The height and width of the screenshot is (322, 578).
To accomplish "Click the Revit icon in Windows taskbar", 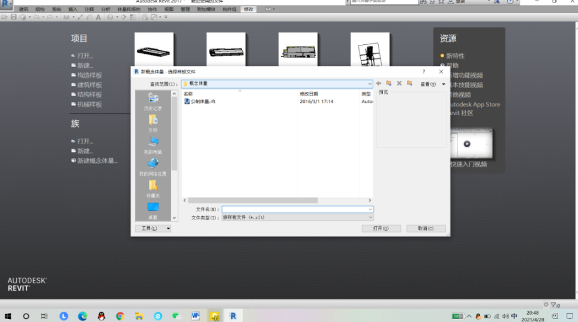I will coord(233,315).
